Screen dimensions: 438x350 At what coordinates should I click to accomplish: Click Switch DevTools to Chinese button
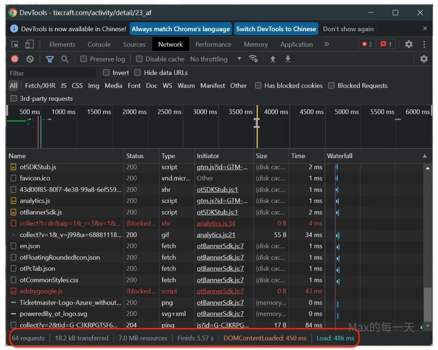coord(276,29)
